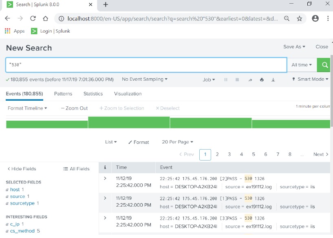Pause the search job
This screenshot has width=333, height=238.
pos(226,79)
